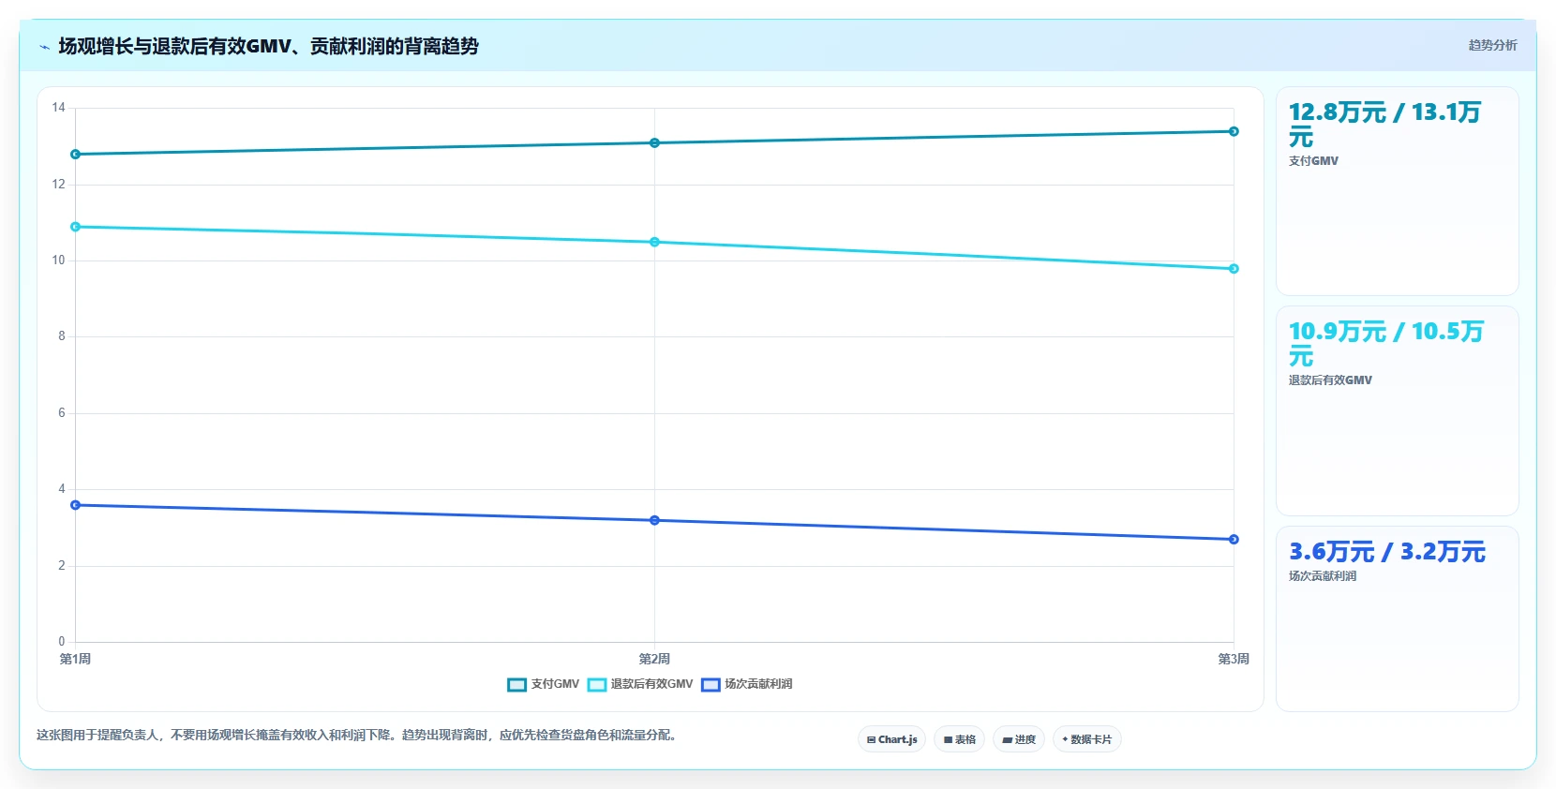Screen dimensions: 1556x789
Task: Click the 场次贡献利润 label in the bottom card
Action: coord(1323,576)
